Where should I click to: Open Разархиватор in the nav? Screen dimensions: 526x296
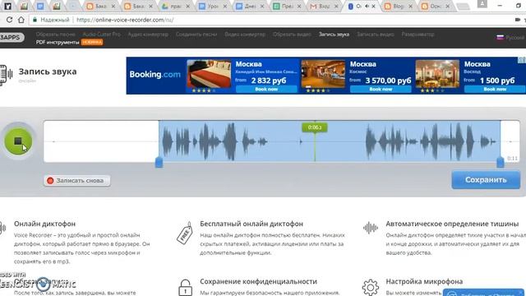tap(418, 35)
